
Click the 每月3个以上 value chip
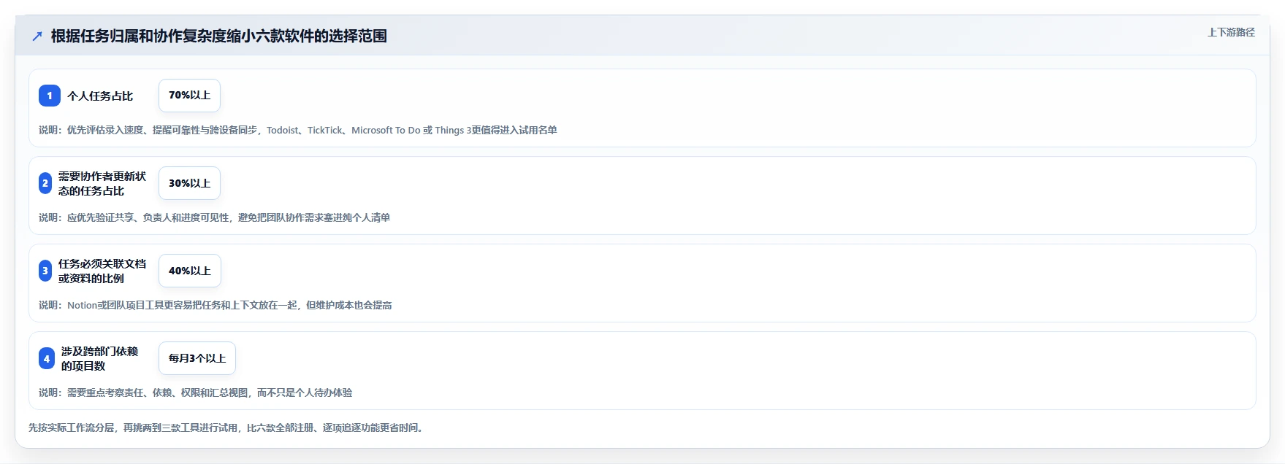click(197, 358)
